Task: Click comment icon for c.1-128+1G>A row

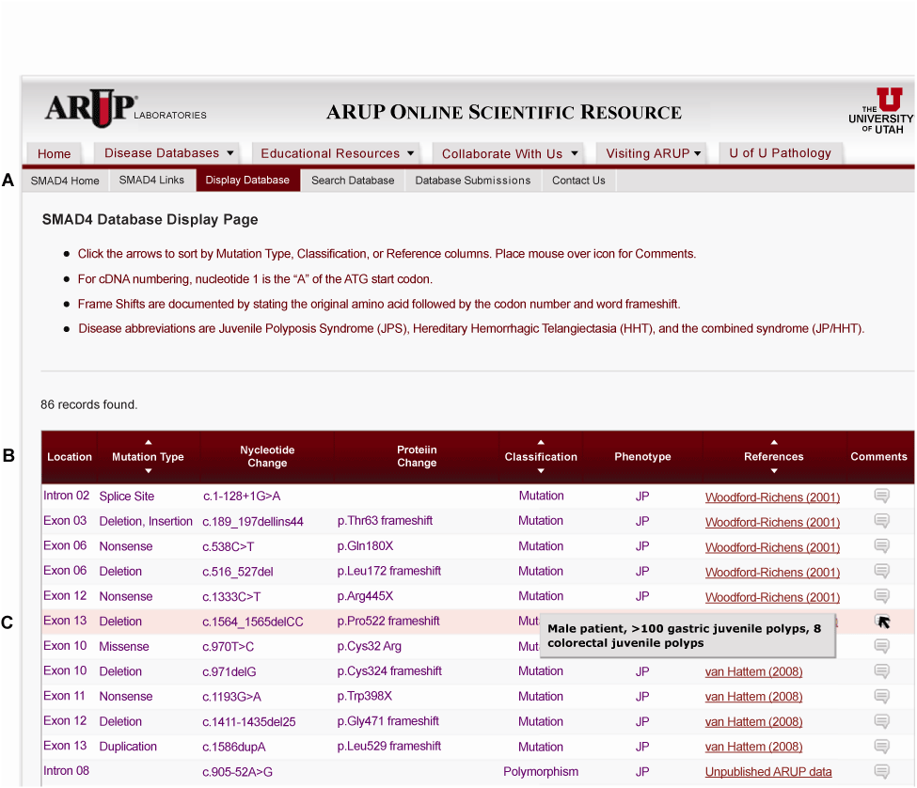Action: 882,496
